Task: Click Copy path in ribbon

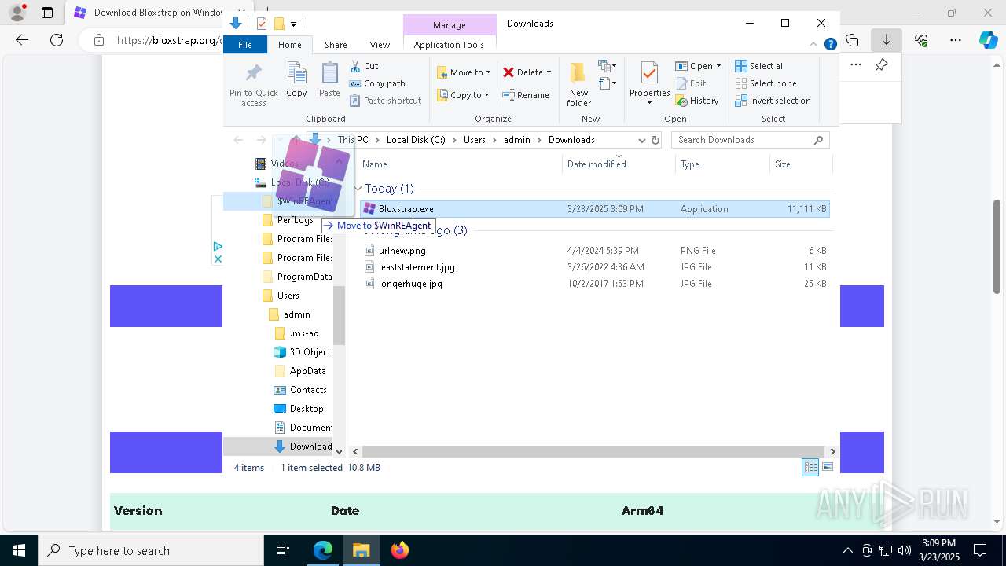Action: coord(377,83)
